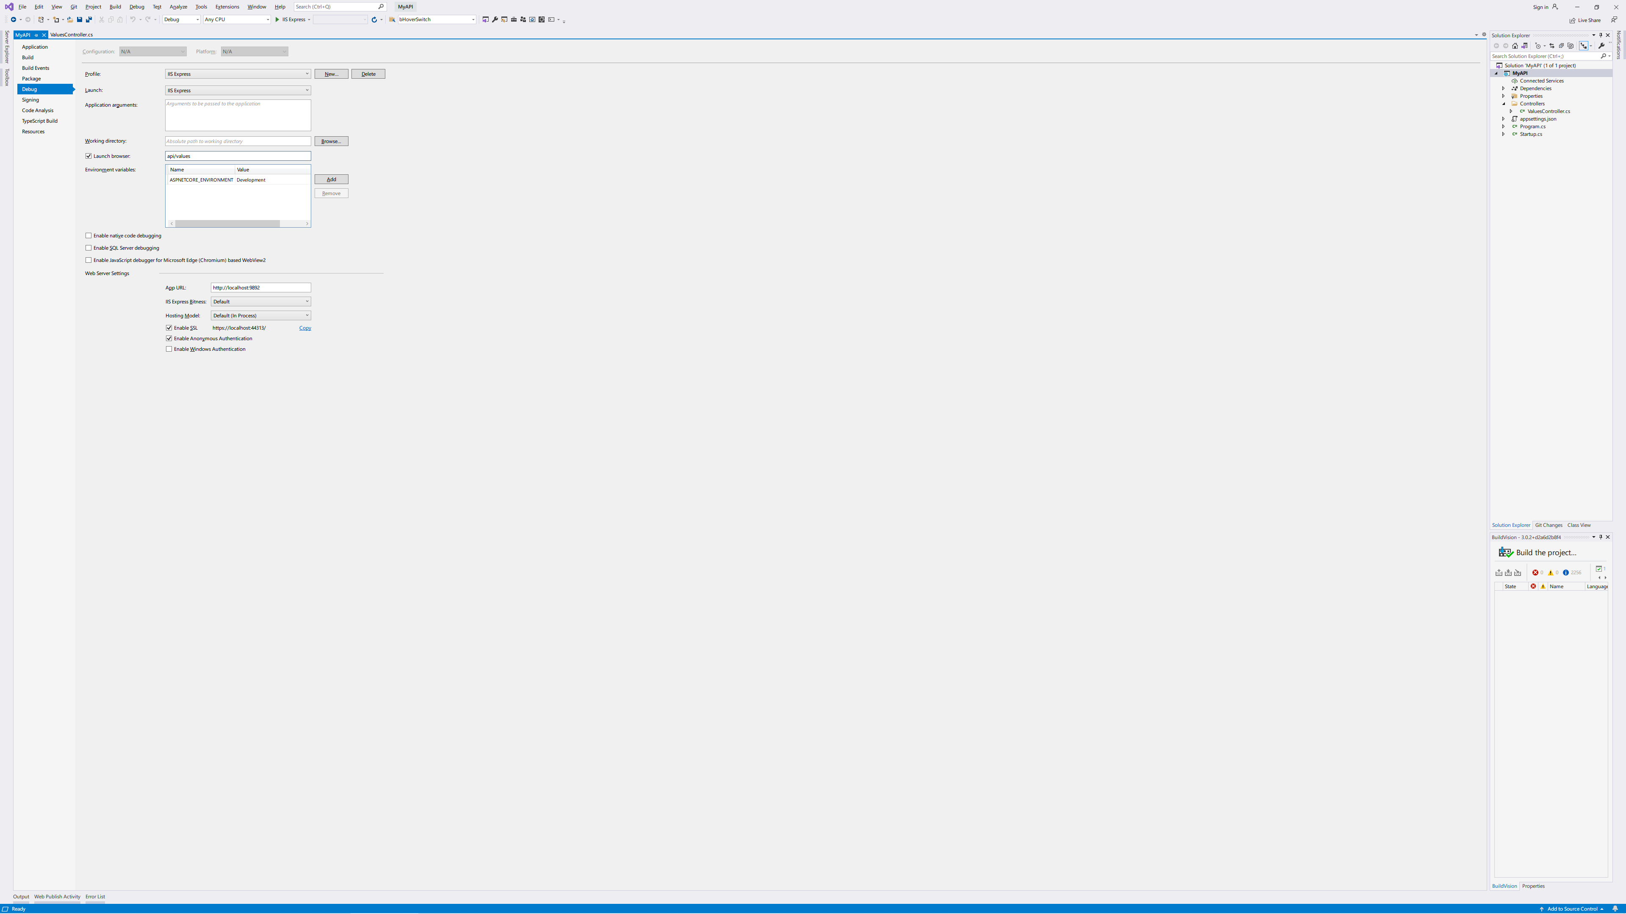The width and height of the screenshot is (1626, 914).
Task: Click the Live Share icon
Action: 1572,20
